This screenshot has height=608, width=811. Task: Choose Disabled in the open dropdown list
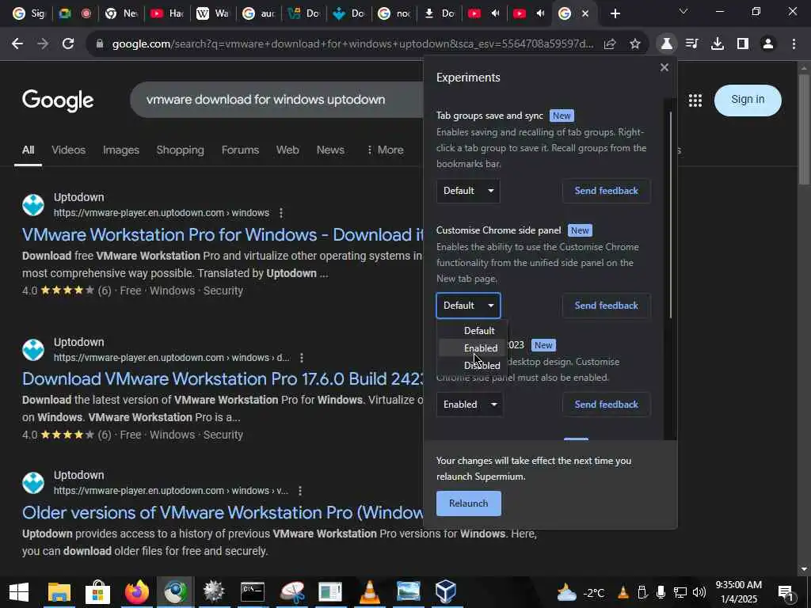482,366
